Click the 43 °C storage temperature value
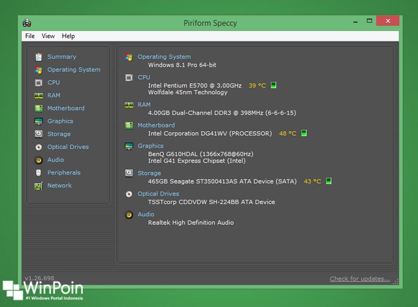 tap(312, 182)
